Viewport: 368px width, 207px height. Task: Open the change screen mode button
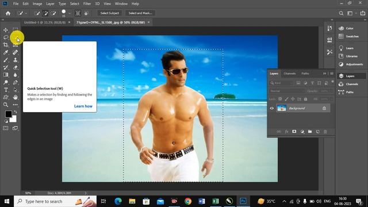tap(15, 128)
